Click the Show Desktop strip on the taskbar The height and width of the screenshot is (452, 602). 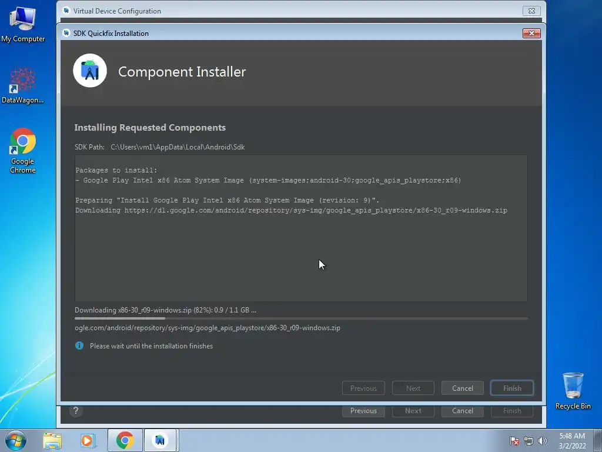(x=597, y=440)
